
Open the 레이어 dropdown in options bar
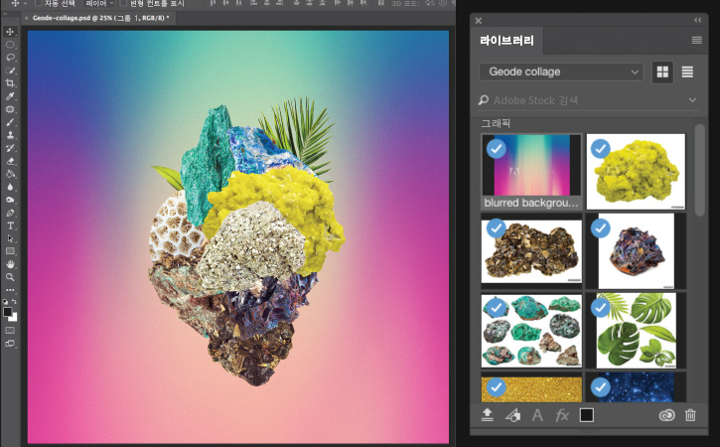point(99,3)
